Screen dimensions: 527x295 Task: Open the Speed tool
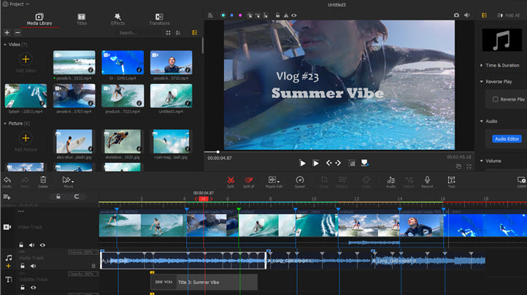click(299, 180)
